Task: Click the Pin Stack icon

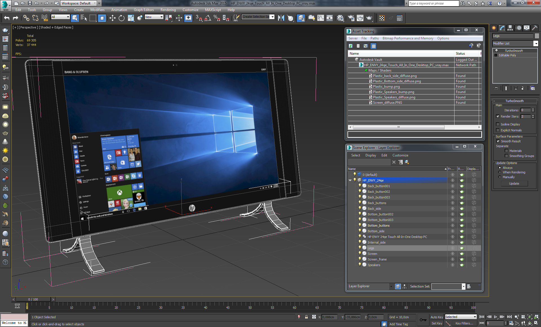Action: tap(496, 88)
